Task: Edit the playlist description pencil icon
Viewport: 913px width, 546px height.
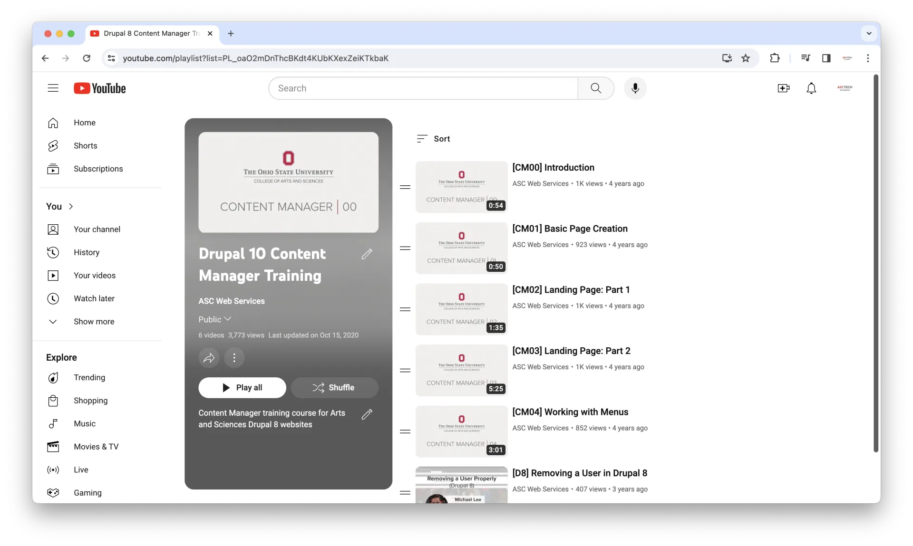Action: [367, 414]
